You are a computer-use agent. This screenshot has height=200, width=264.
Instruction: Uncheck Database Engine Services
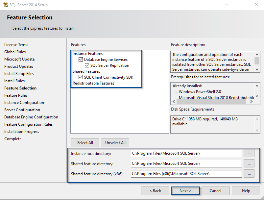pyautogui.click(x=81, y=60)
